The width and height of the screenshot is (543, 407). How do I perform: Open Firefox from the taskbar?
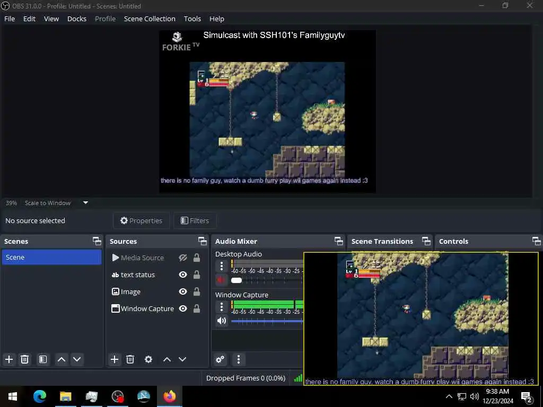point(169,396)
